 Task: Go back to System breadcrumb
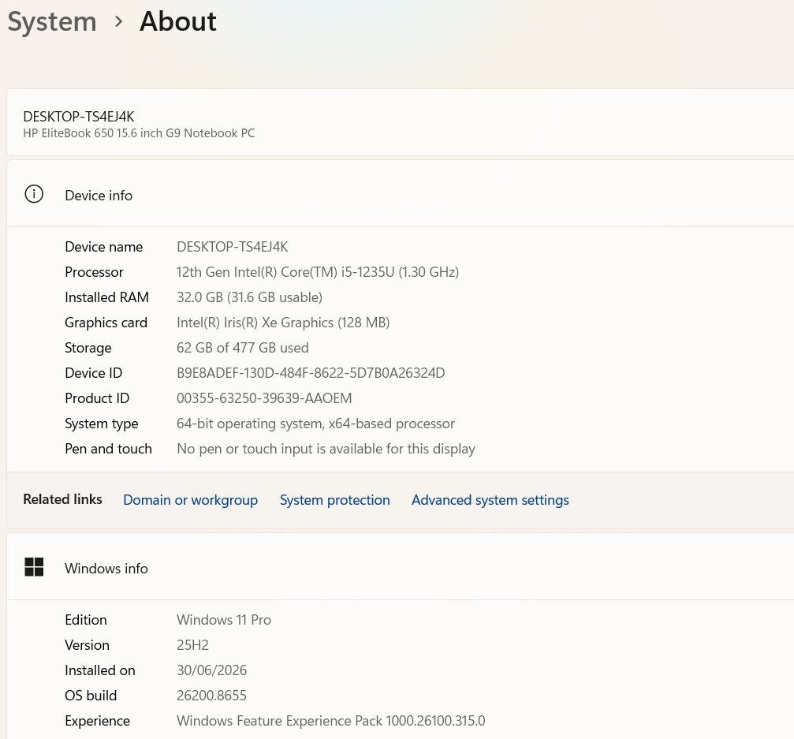52,22
